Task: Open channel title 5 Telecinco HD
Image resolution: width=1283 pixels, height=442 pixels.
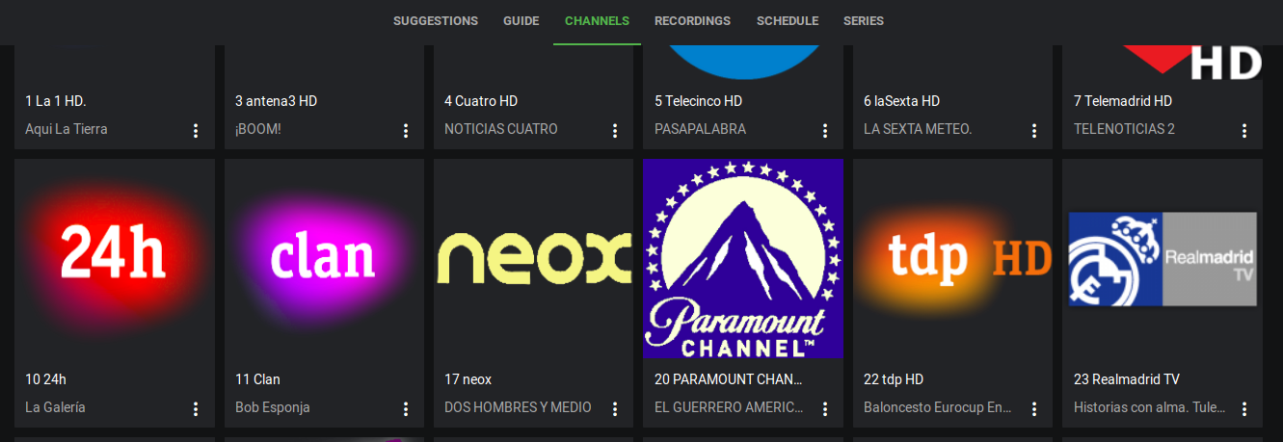Action: pyautogui.click(x=698, y=101)
